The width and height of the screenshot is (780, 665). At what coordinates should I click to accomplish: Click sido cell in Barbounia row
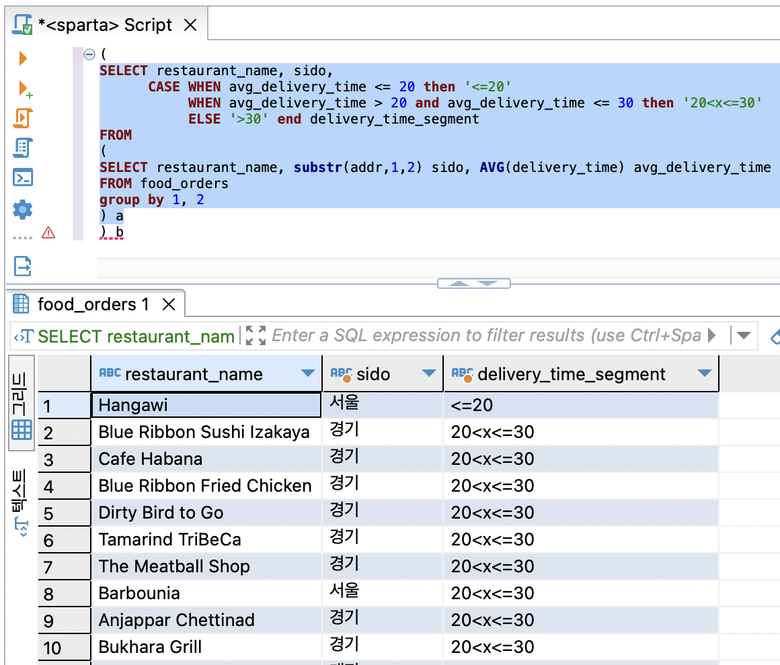coord(383,593)
